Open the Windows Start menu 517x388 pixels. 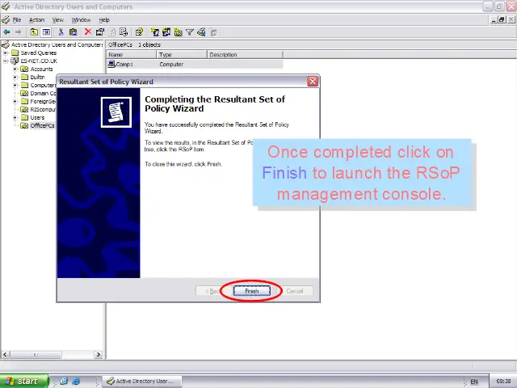pos(23,381)
